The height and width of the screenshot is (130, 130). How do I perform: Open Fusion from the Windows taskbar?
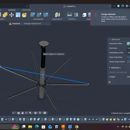coord(63,127)
